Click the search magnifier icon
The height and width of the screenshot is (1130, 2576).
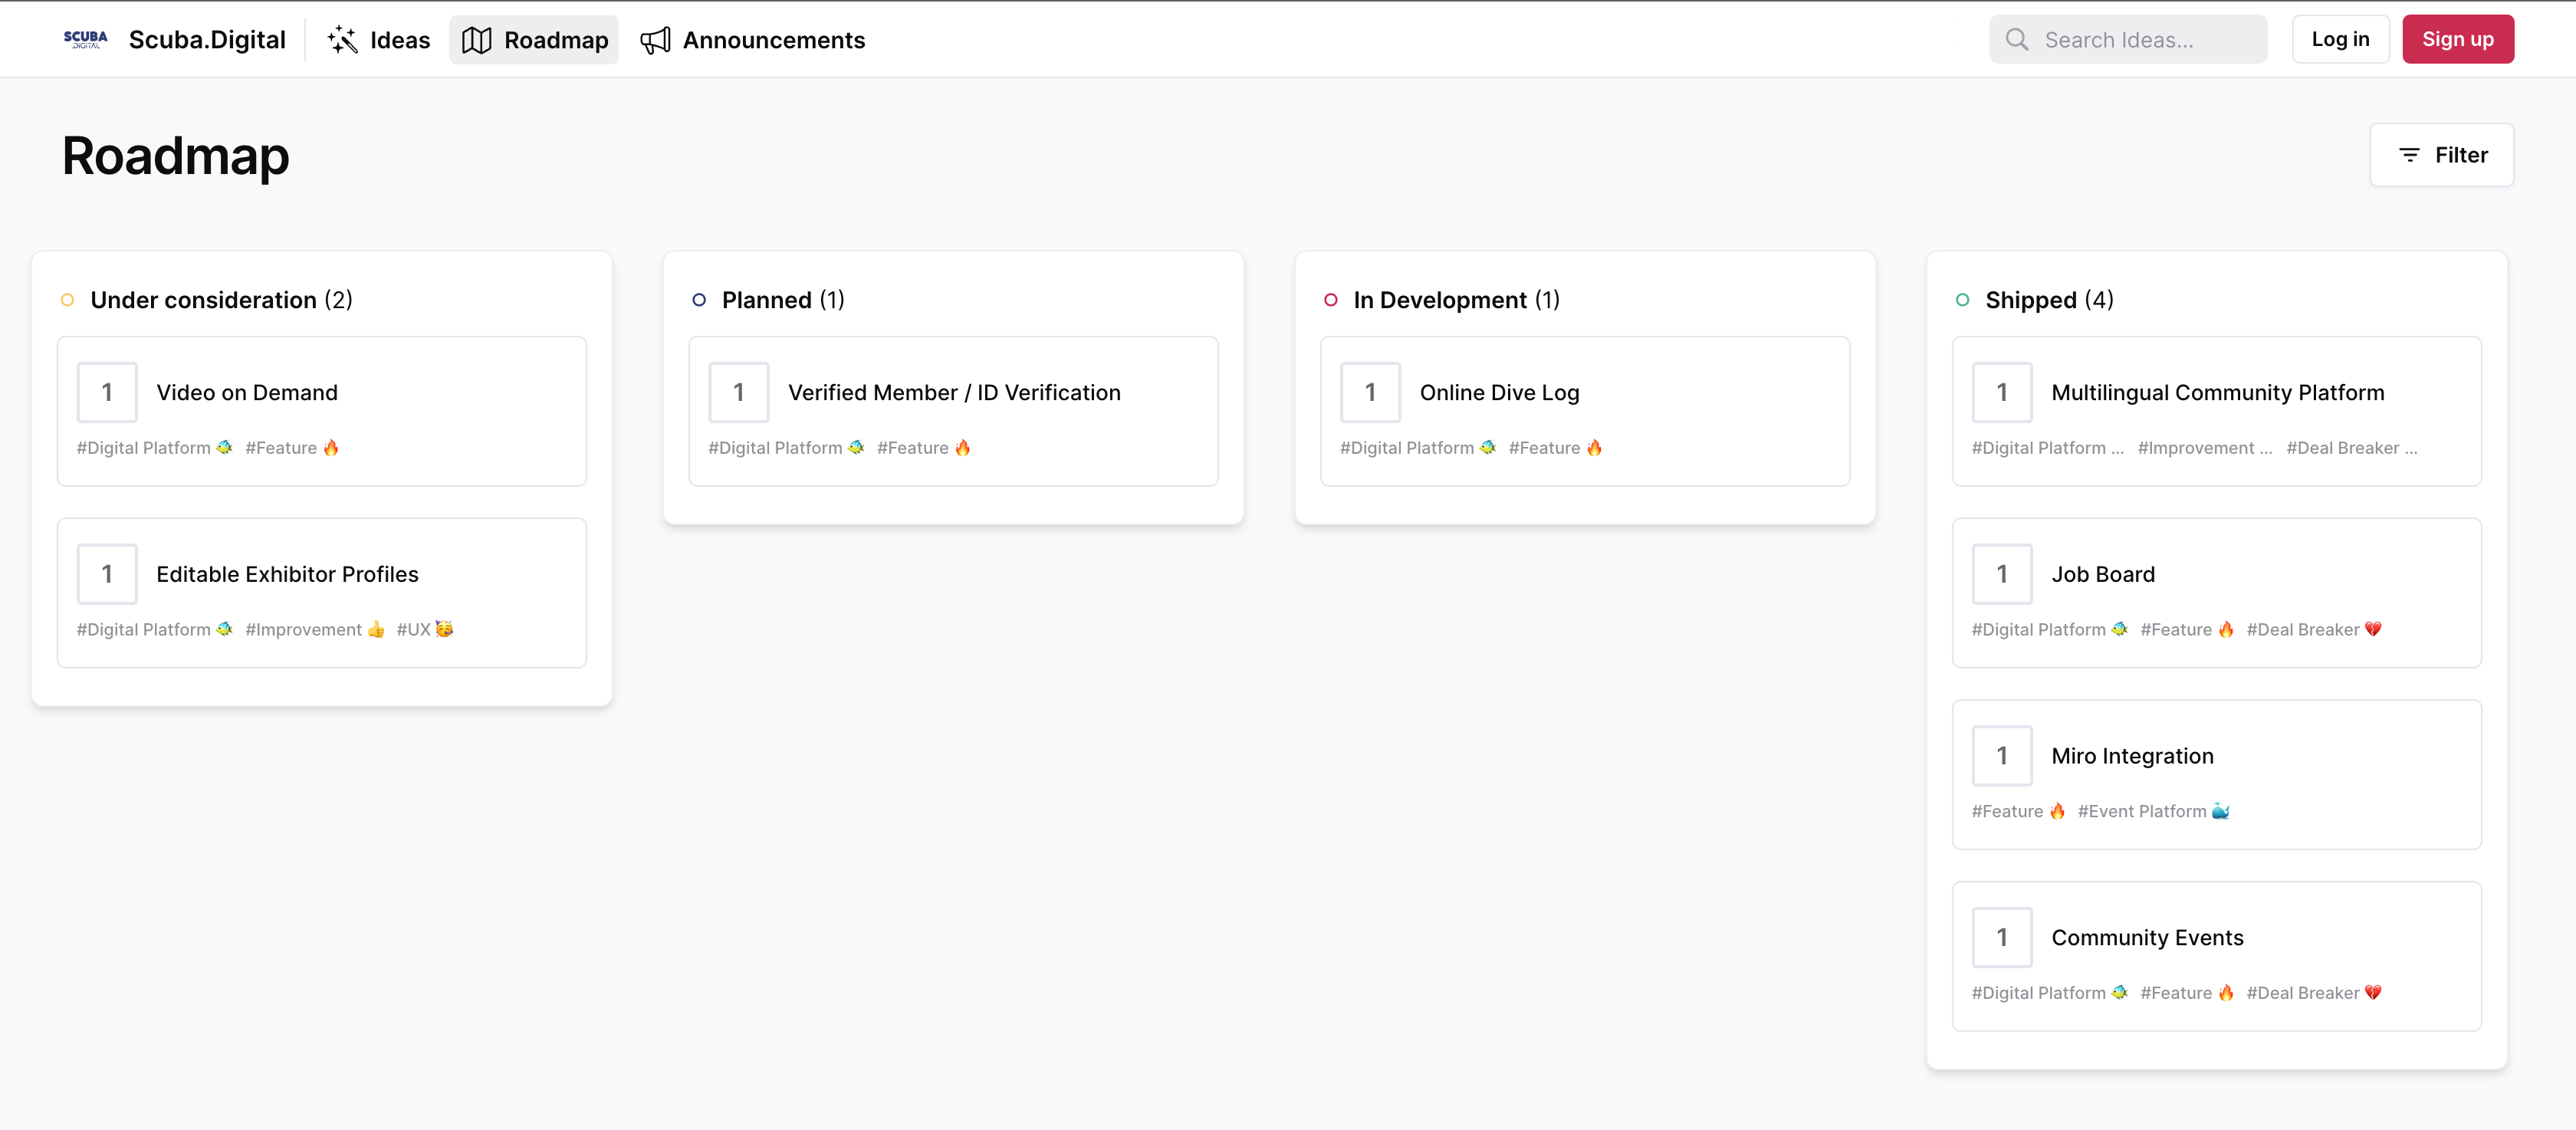(2016, 40)
